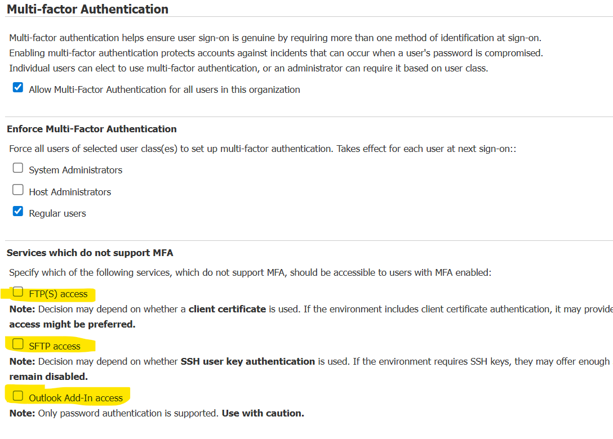Screen dimensions: 613x439
Task: Click the Host Administrators label text
Action: click(71, 191)
